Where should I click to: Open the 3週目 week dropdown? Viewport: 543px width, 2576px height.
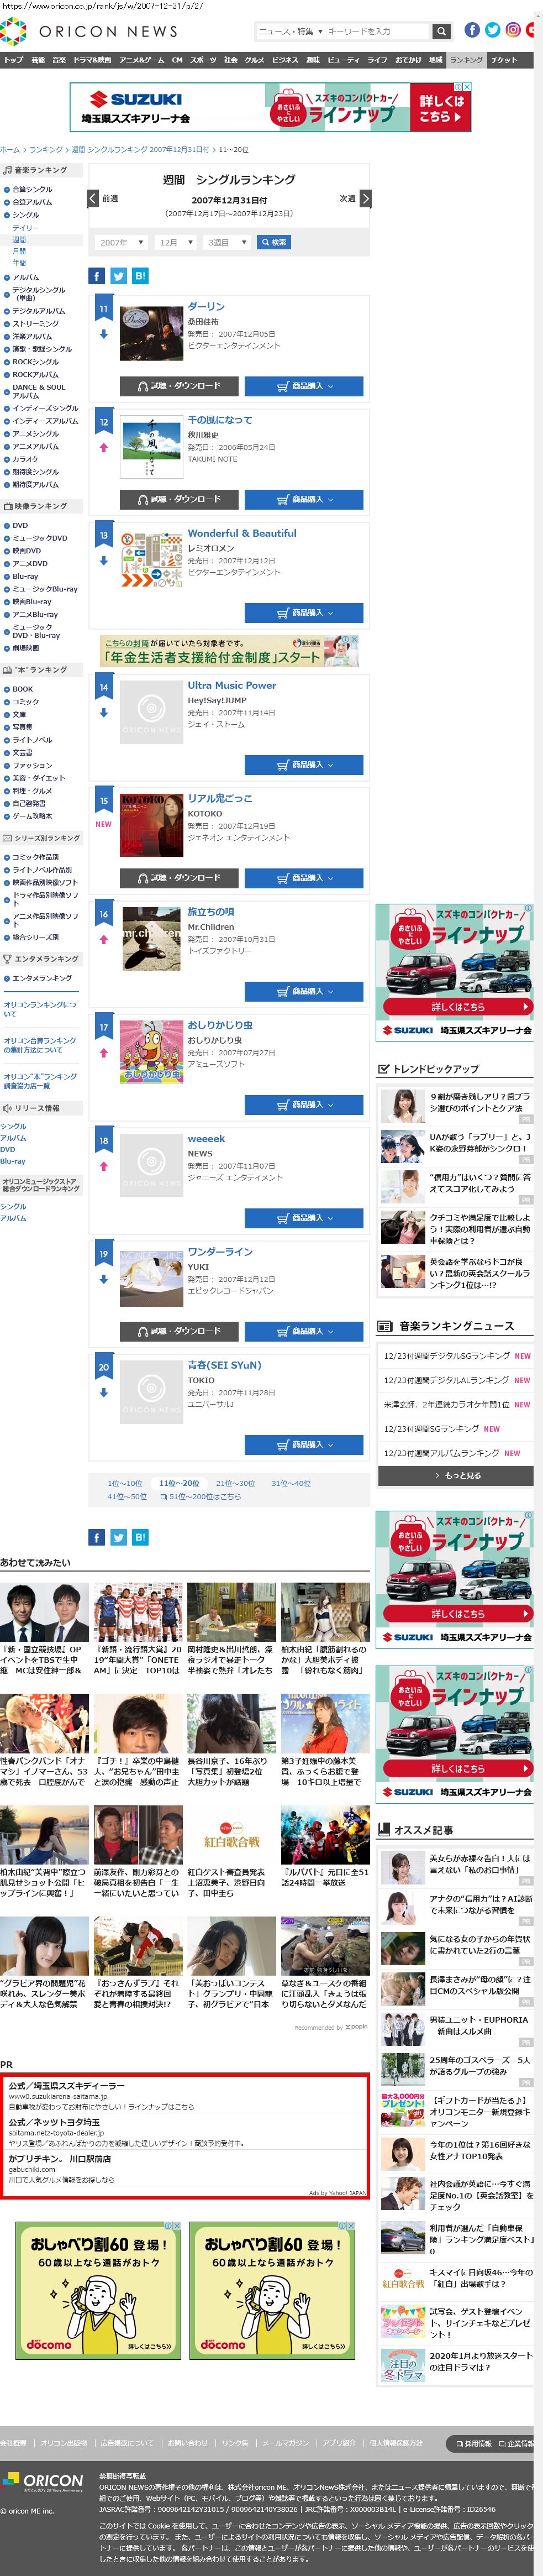click(x=227, y=242)
